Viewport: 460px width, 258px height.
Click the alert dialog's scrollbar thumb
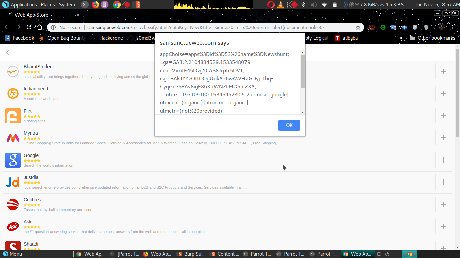coord(303,71)
